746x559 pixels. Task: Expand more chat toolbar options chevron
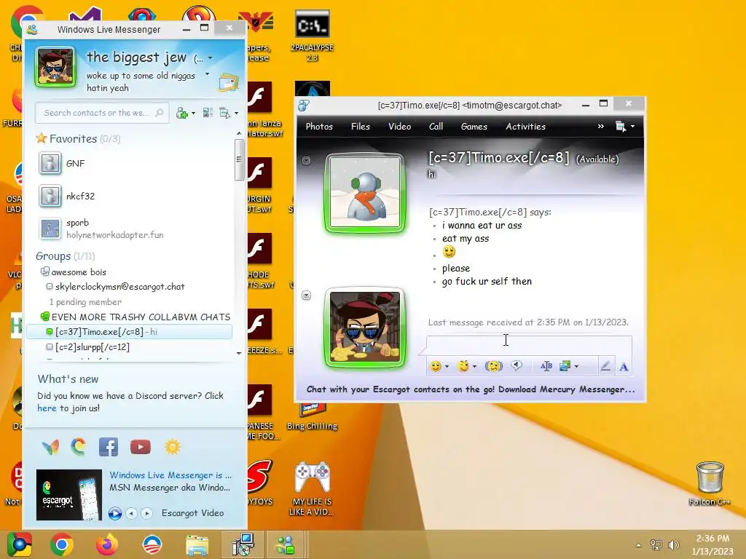[x=601, y=126]
